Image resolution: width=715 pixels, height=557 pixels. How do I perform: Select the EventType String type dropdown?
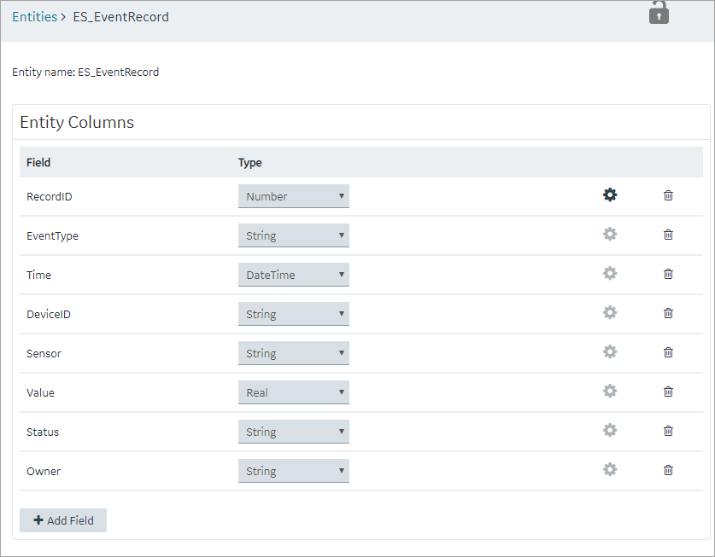pos(294,235)
